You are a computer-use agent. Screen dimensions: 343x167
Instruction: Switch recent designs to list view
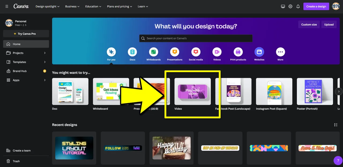[336, 125]
